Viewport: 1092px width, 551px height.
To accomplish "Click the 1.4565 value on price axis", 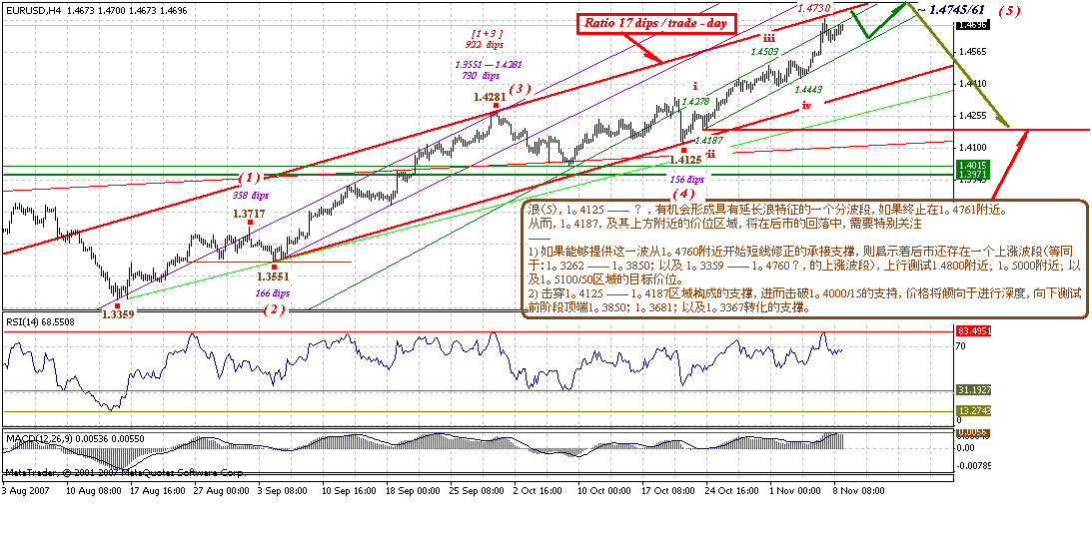I will pyautogui.click(x=973, y=52).
